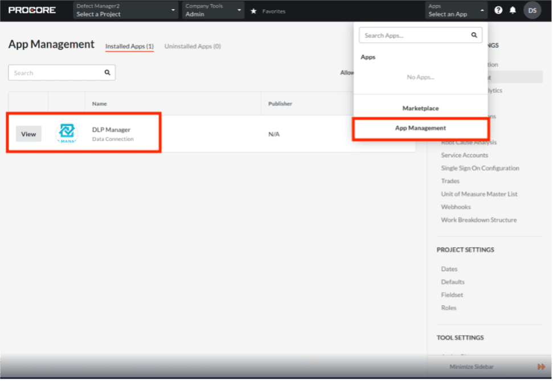Open the Work Breakdown Structure link
Viewport: 553px width, 381px height.
point(478,220)
